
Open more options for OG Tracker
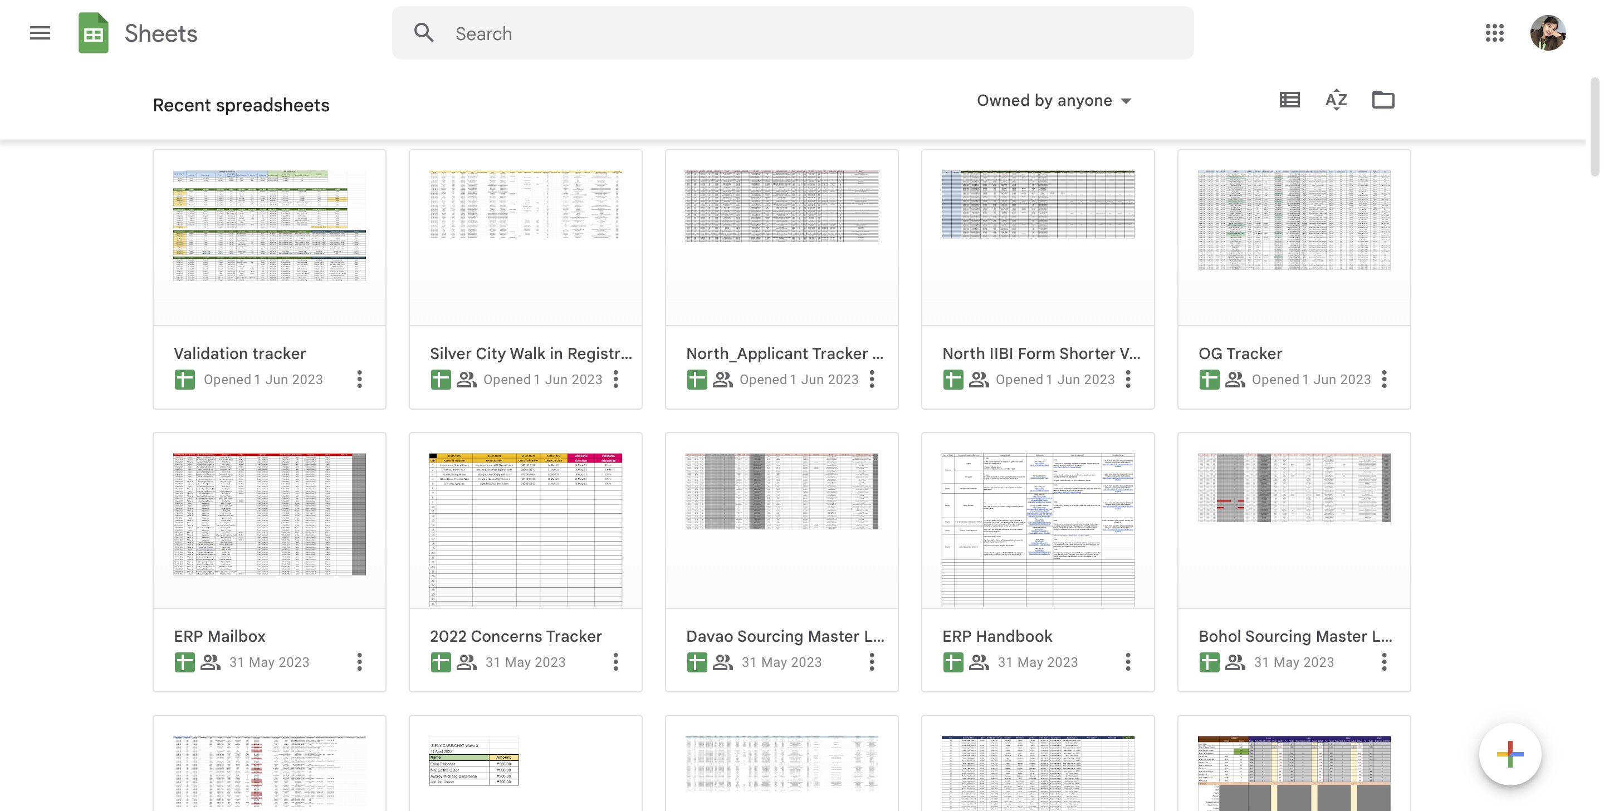(x=1383, y=379)
